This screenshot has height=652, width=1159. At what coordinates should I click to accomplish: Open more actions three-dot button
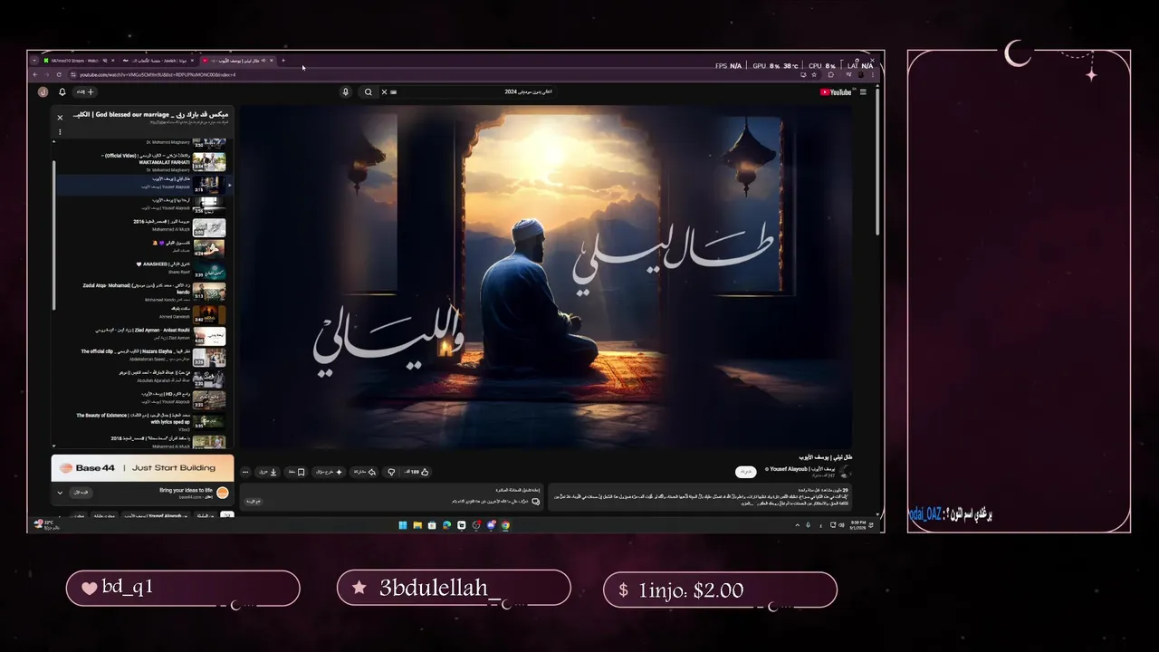point(245,472)
